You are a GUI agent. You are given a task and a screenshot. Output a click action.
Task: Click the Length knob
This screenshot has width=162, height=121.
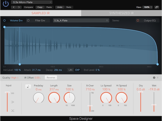[x=54, y=98]
